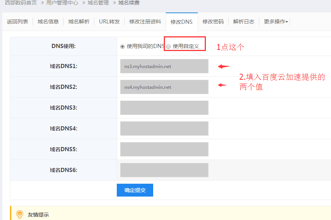
Task: Click the 西部数码首页 breadcrumb link
Action: pyautogui.click(x=21, y=3)
